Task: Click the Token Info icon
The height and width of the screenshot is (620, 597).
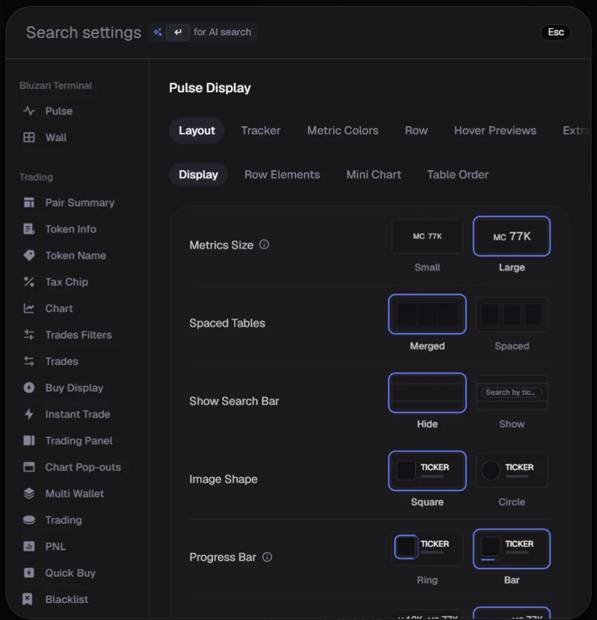Action: point(29,229)
